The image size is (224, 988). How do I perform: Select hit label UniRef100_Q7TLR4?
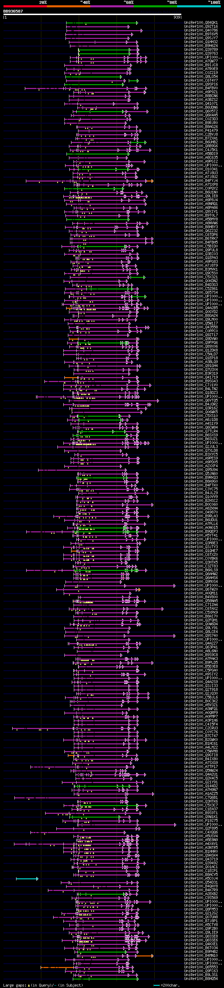[x=201, y=431]
